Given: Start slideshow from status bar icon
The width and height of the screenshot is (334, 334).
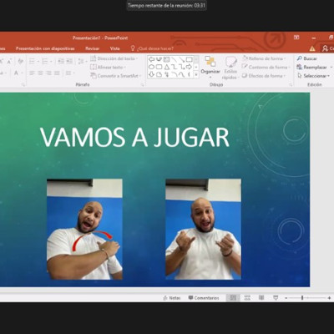Looking at the screenshot, I should point(276,297).
